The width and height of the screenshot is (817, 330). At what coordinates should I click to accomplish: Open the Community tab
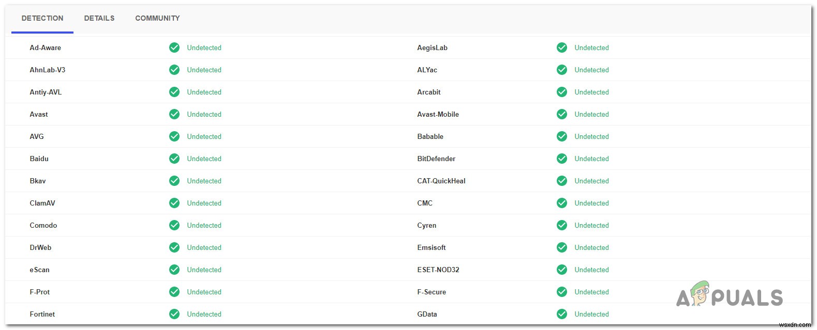point(157,18)
